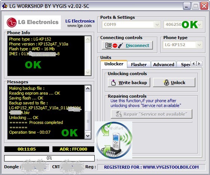Click www.lge.com link text
The width and height of the screenshot is (210, 175).
coord(79,26)
